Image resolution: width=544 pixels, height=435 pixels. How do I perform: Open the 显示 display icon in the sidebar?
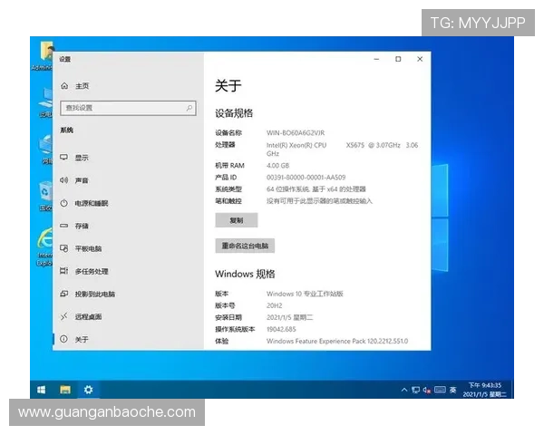tap(63, 158)
